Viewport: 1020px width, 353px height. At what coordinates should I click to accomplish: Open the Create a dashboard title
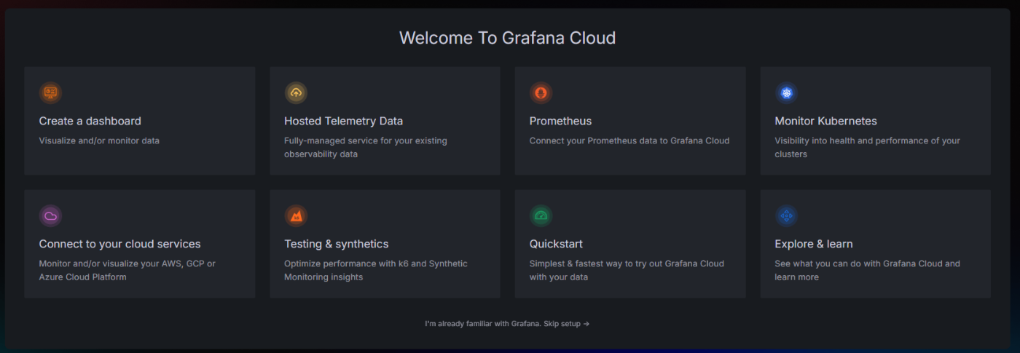point(90,121)
